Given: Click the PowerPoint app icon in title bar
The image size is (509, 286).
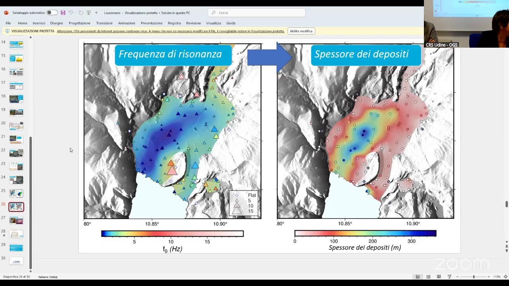Looking at the screenshot, I should [6, 13].
